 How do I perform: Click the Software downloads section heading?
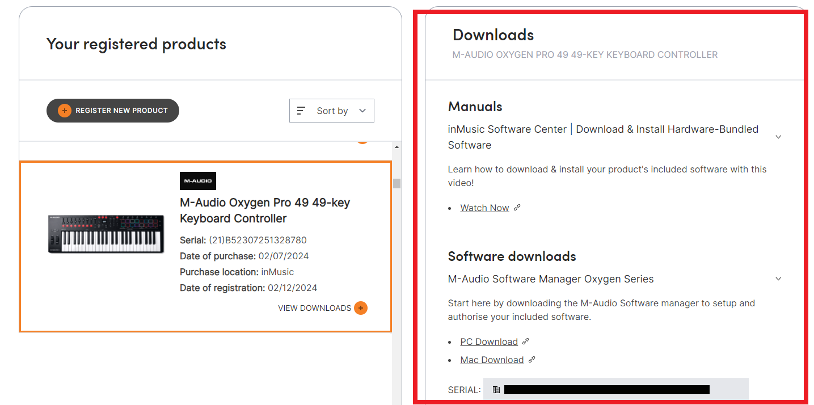[512, 256]
